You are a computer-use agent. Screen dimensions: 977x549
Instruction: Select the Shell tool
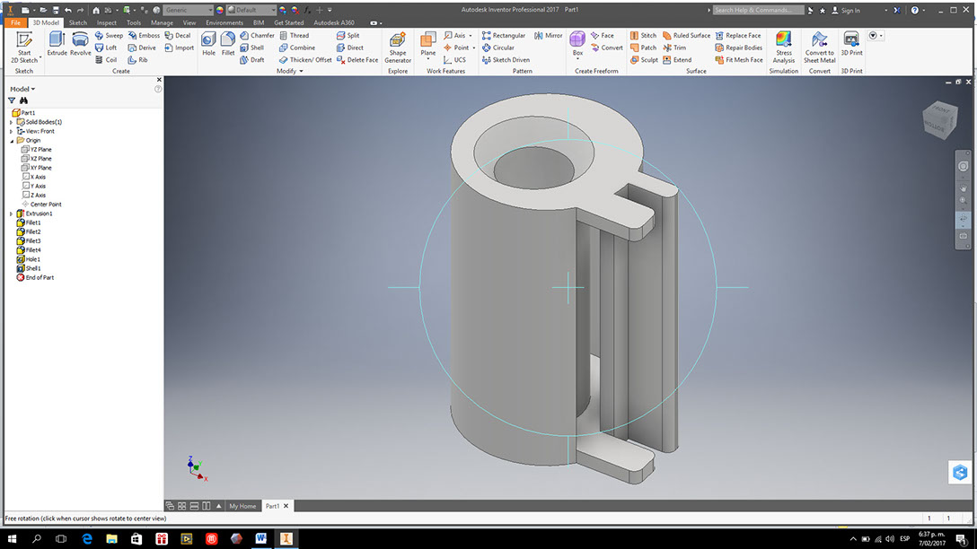251,48
